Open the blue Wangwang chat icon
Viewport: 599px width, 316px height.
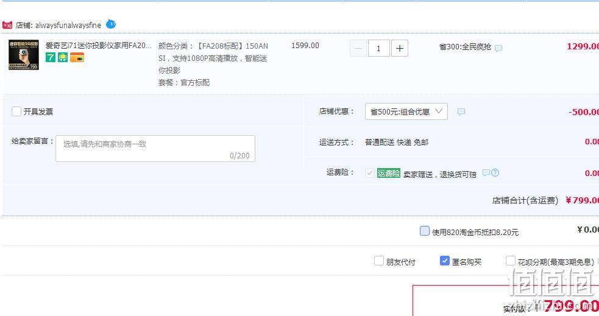(x=111, y=24)
